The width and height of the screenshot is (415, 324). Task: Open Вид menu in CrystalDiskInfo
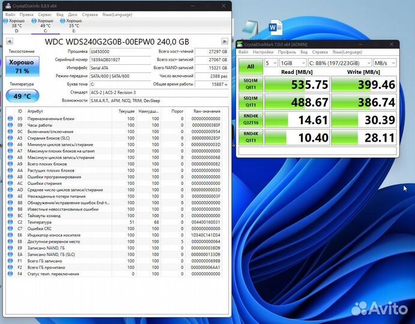pos(60,14)
